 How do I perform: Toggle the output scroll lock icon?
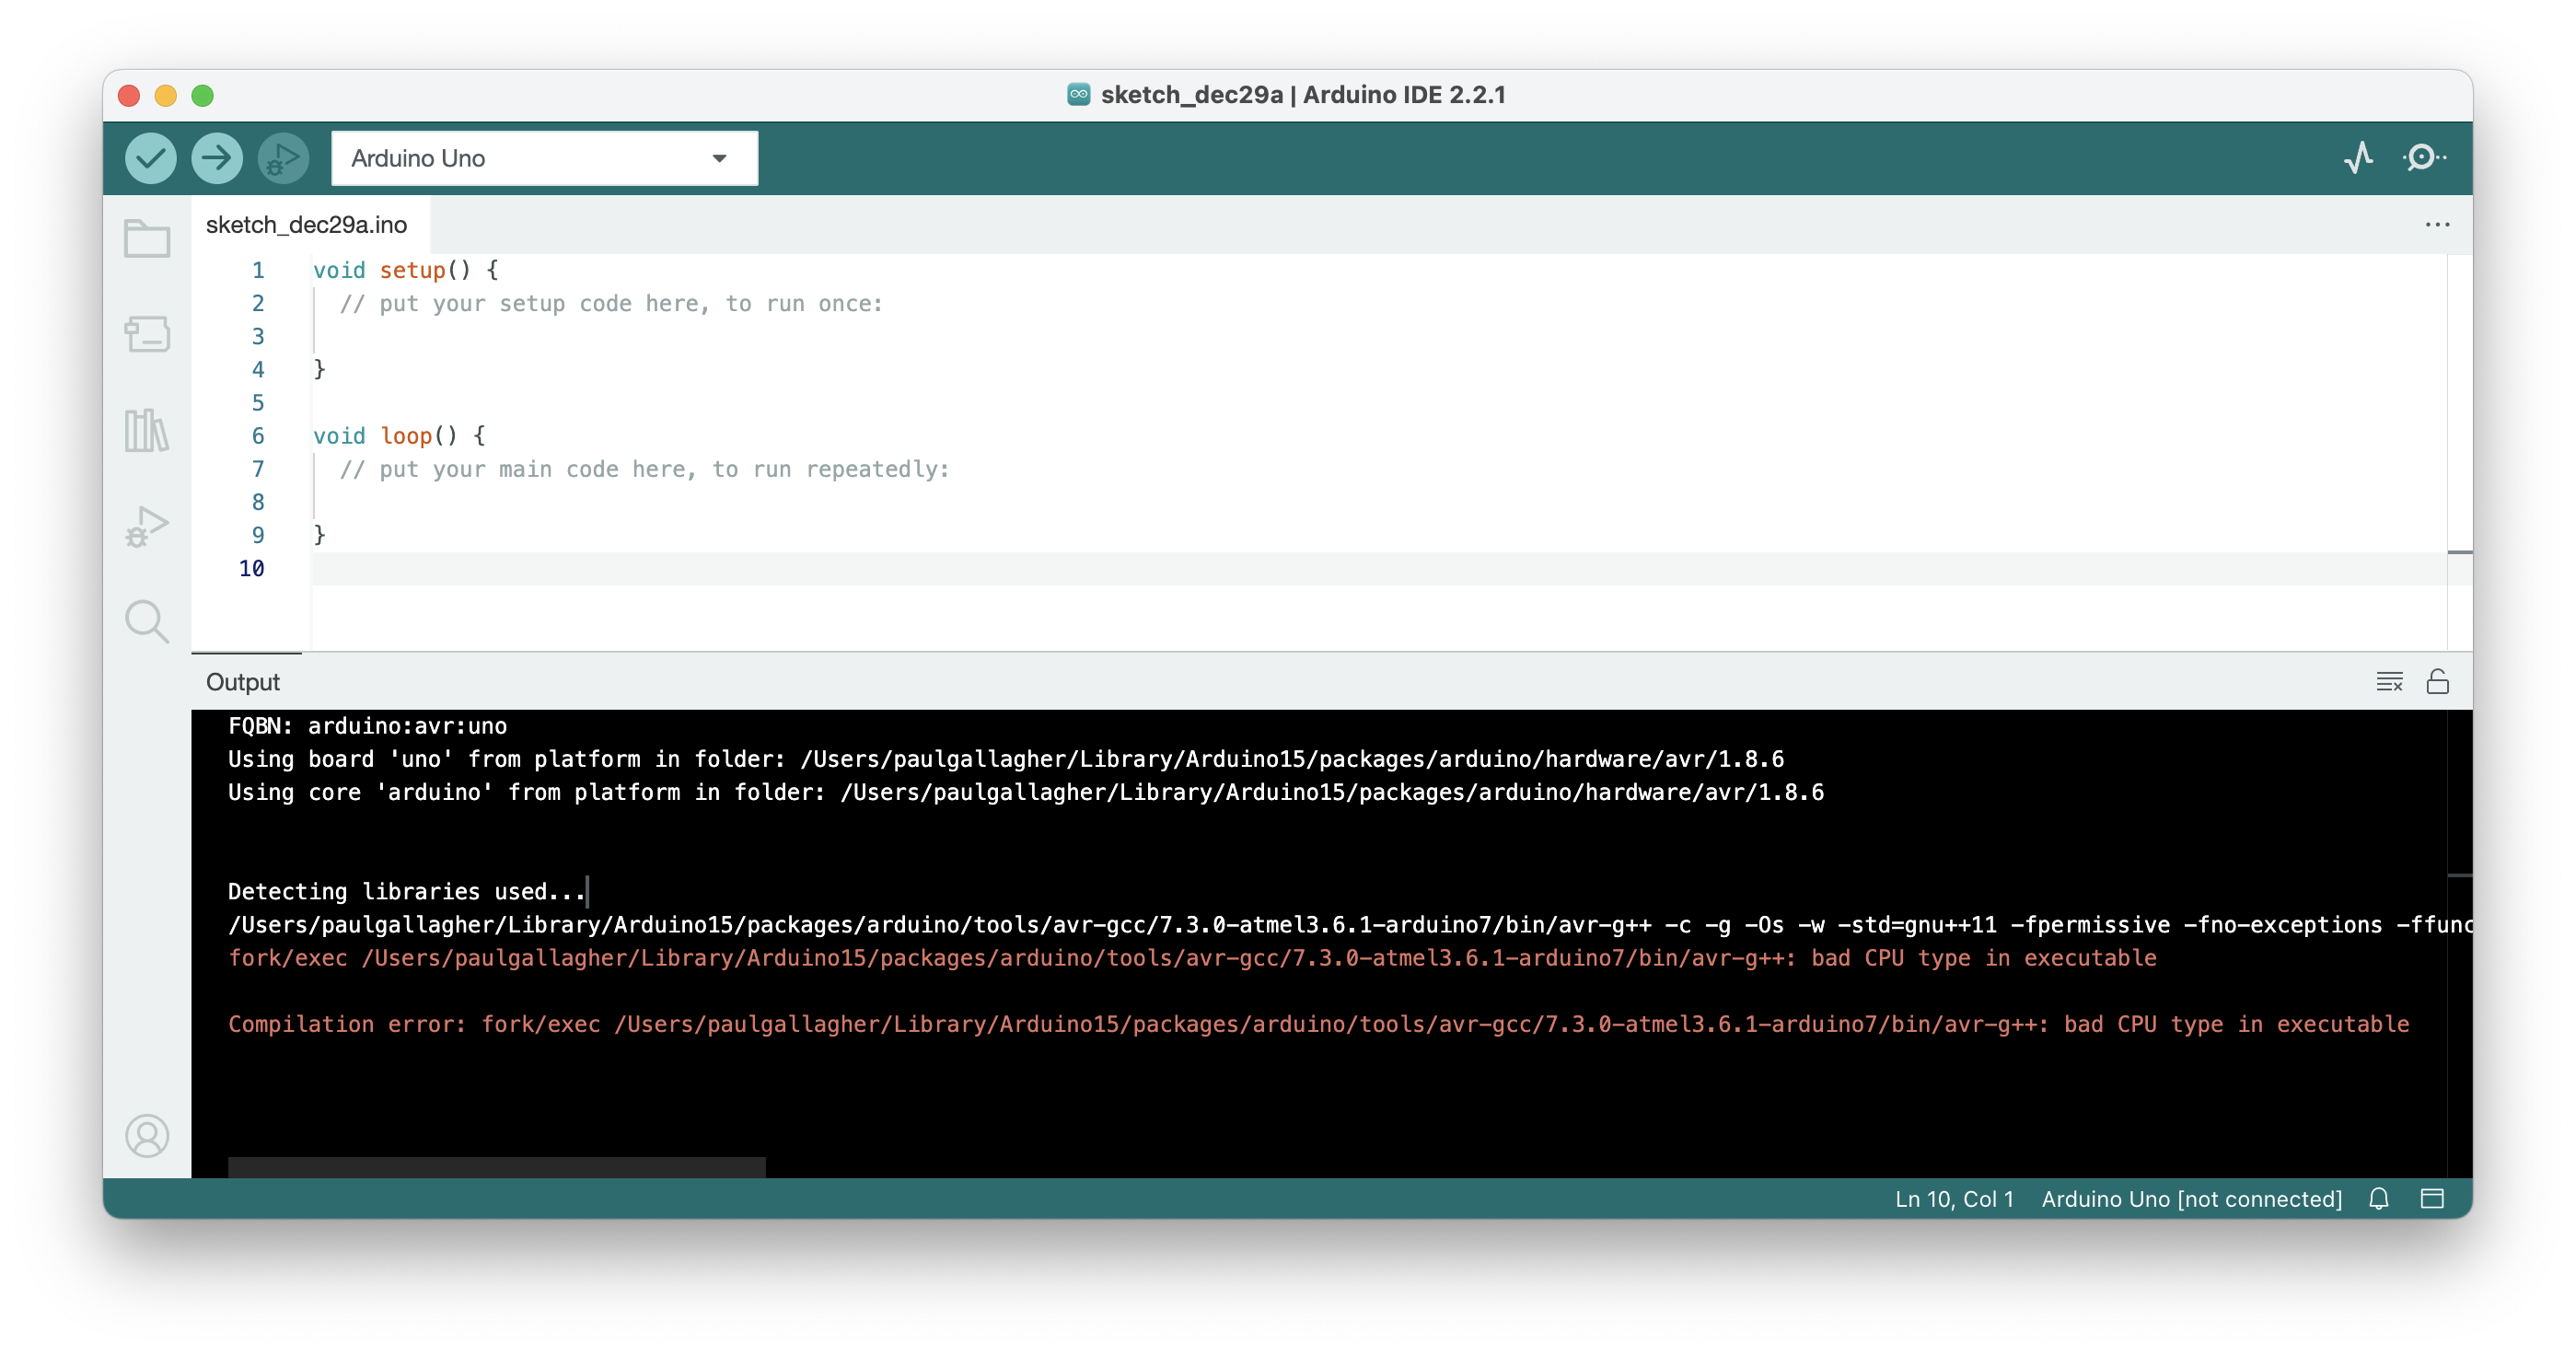tap(2437, 682)
